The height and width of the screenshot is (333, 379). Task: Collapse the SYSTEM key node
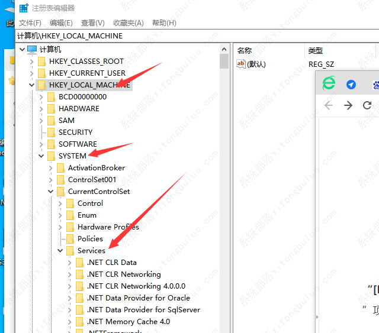(41, 156)
